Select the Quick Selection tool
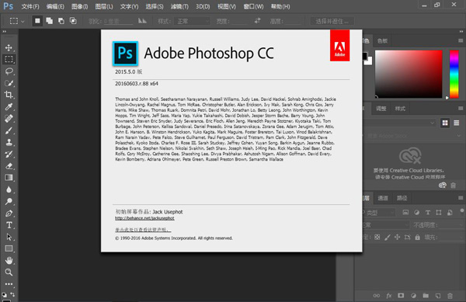 click(9, 83)
